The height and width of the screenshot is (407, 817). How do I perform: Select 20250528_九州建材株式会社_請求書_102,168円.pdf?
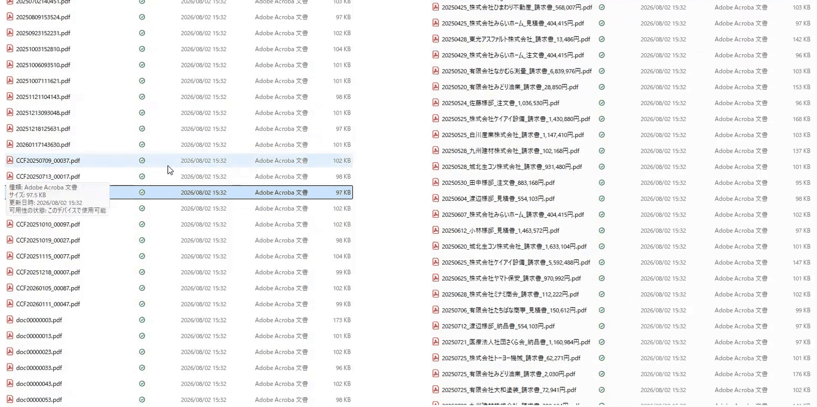tap(510, 151)
